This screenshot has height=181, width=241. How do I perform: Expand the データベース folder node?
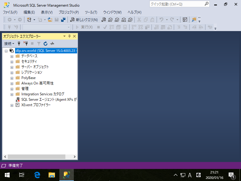tap(12, 56)
